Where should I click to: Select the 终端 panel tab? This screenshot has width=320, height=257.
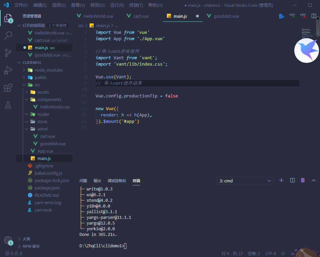[136, 181]
